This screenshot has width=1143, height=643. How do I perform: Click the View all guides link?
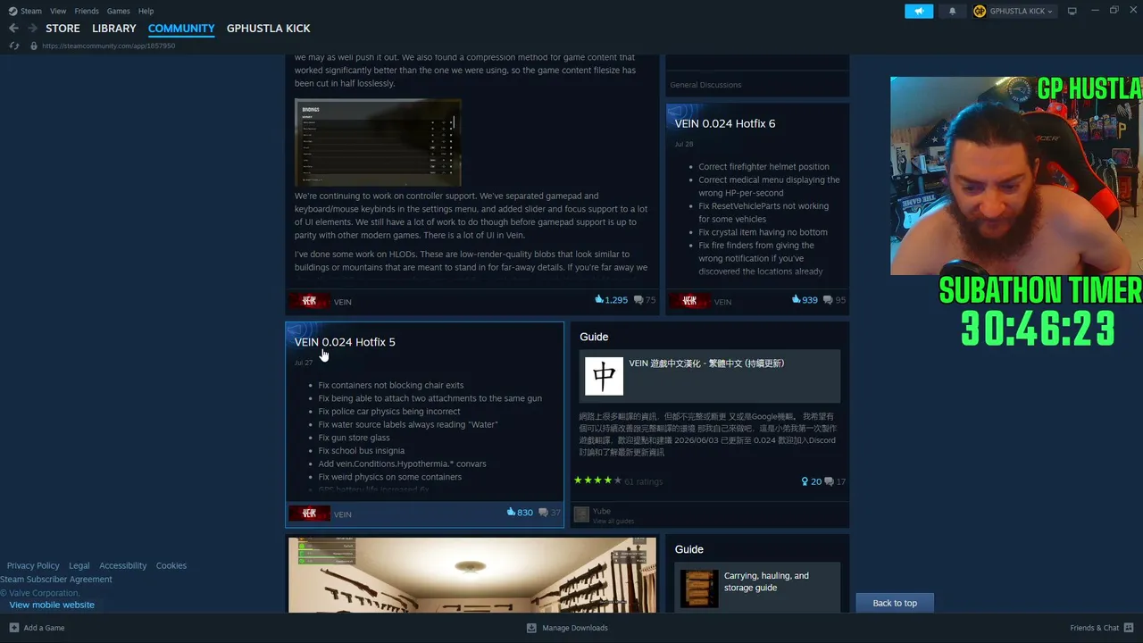click(613, 521)
